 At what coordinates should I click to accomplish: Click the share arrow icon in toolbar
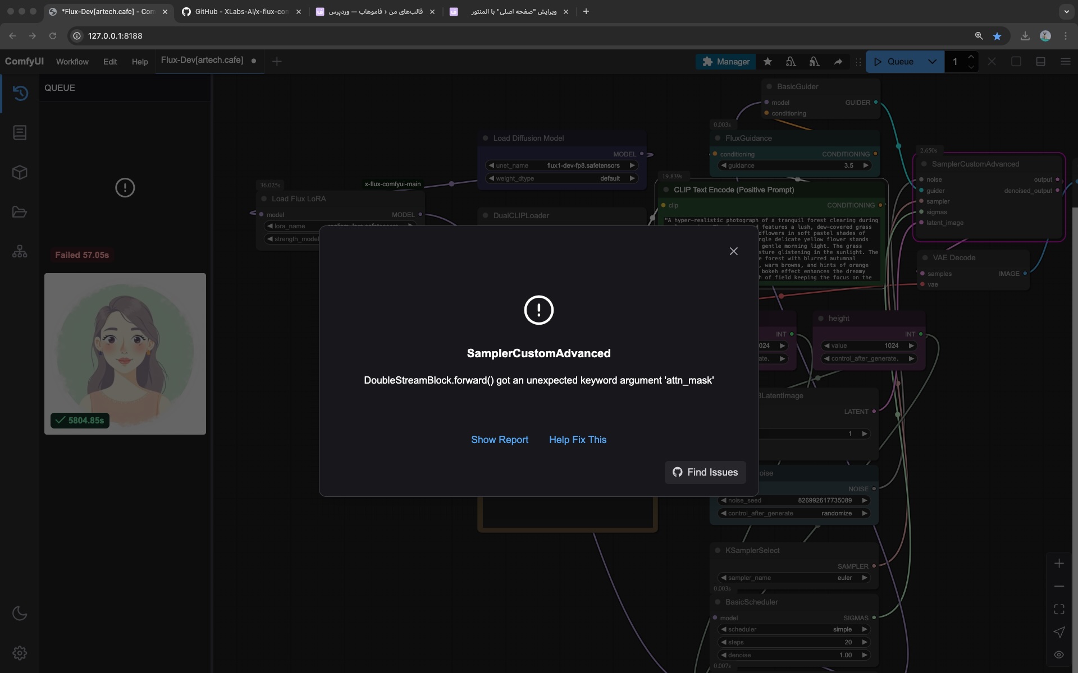tap(838, 62)
